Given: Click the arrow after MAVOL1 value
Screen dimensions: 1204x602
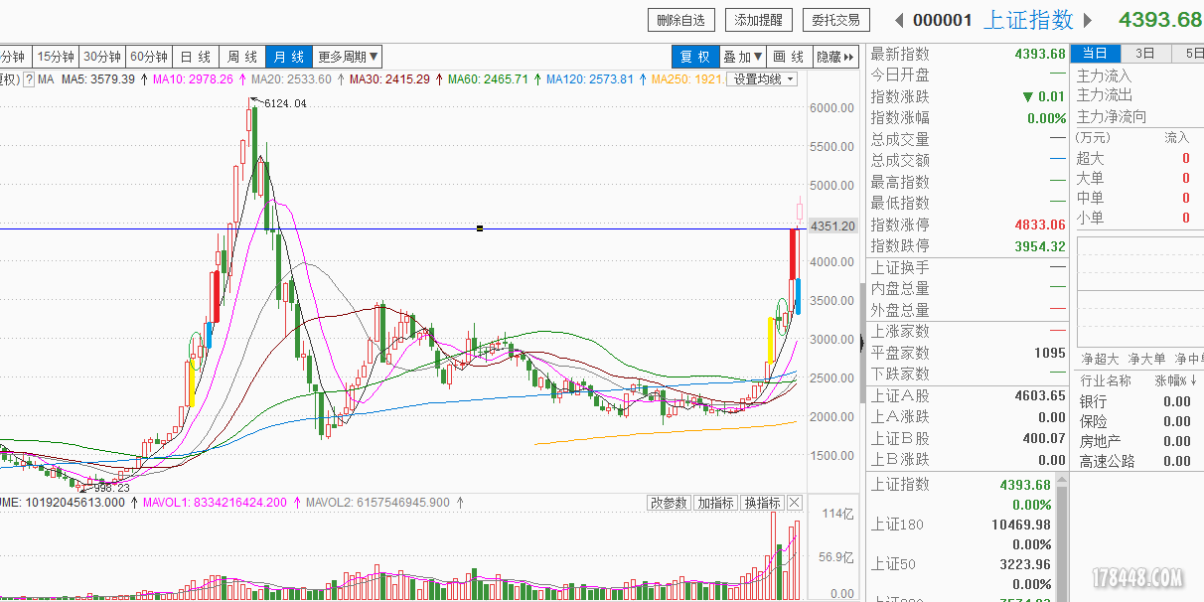Looking at the screenshot, I should [296, 503].
